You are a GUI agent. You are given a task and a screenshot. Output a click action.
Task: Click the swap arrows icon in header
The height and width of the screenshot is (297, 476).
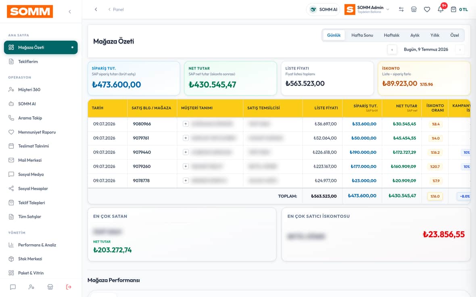coord(401,9)
